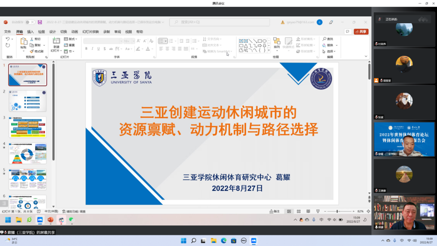Click the Redo icon below Undo
The image size is (437, 246).
8,45
